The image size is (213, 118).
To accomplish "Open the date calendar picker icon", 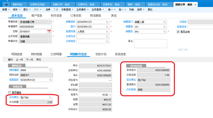I will tap(49, 31).
